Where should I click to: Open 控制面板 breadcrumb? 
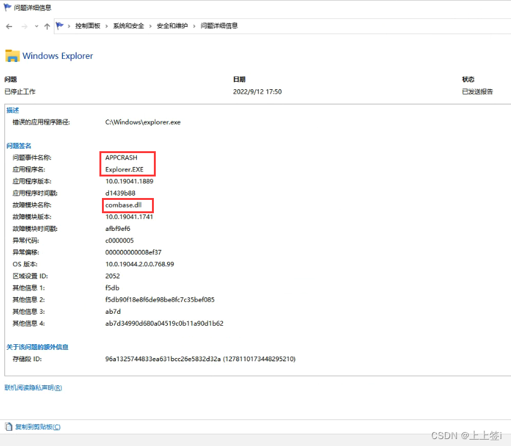(87, 26)
